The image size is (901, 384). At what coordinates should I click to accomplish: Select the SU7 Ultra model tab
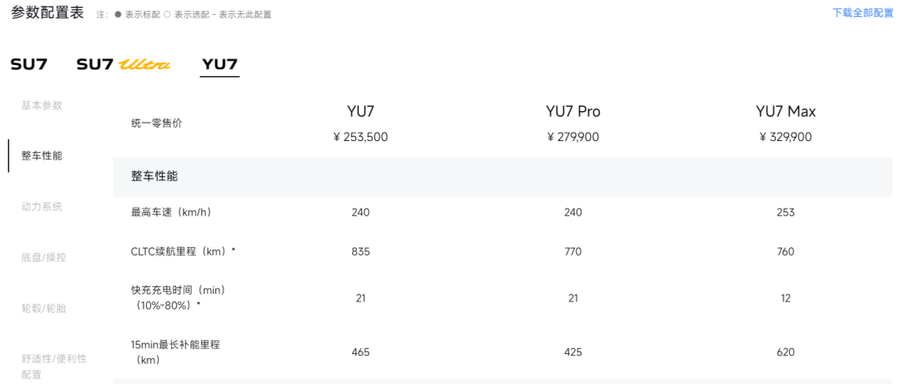tap(123, 64)
